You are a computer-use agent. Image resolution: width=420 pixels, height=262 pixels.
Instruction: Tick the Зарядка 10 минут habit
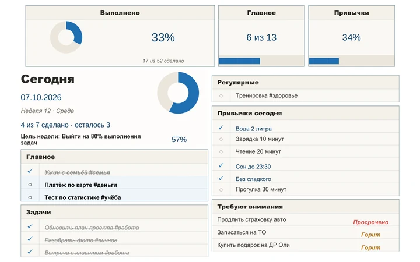[221, 139]
